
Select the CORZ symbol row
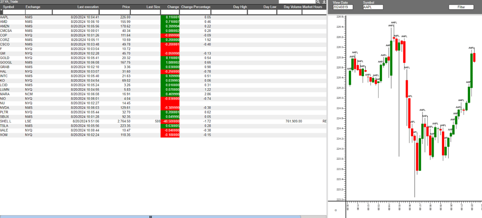163,40
